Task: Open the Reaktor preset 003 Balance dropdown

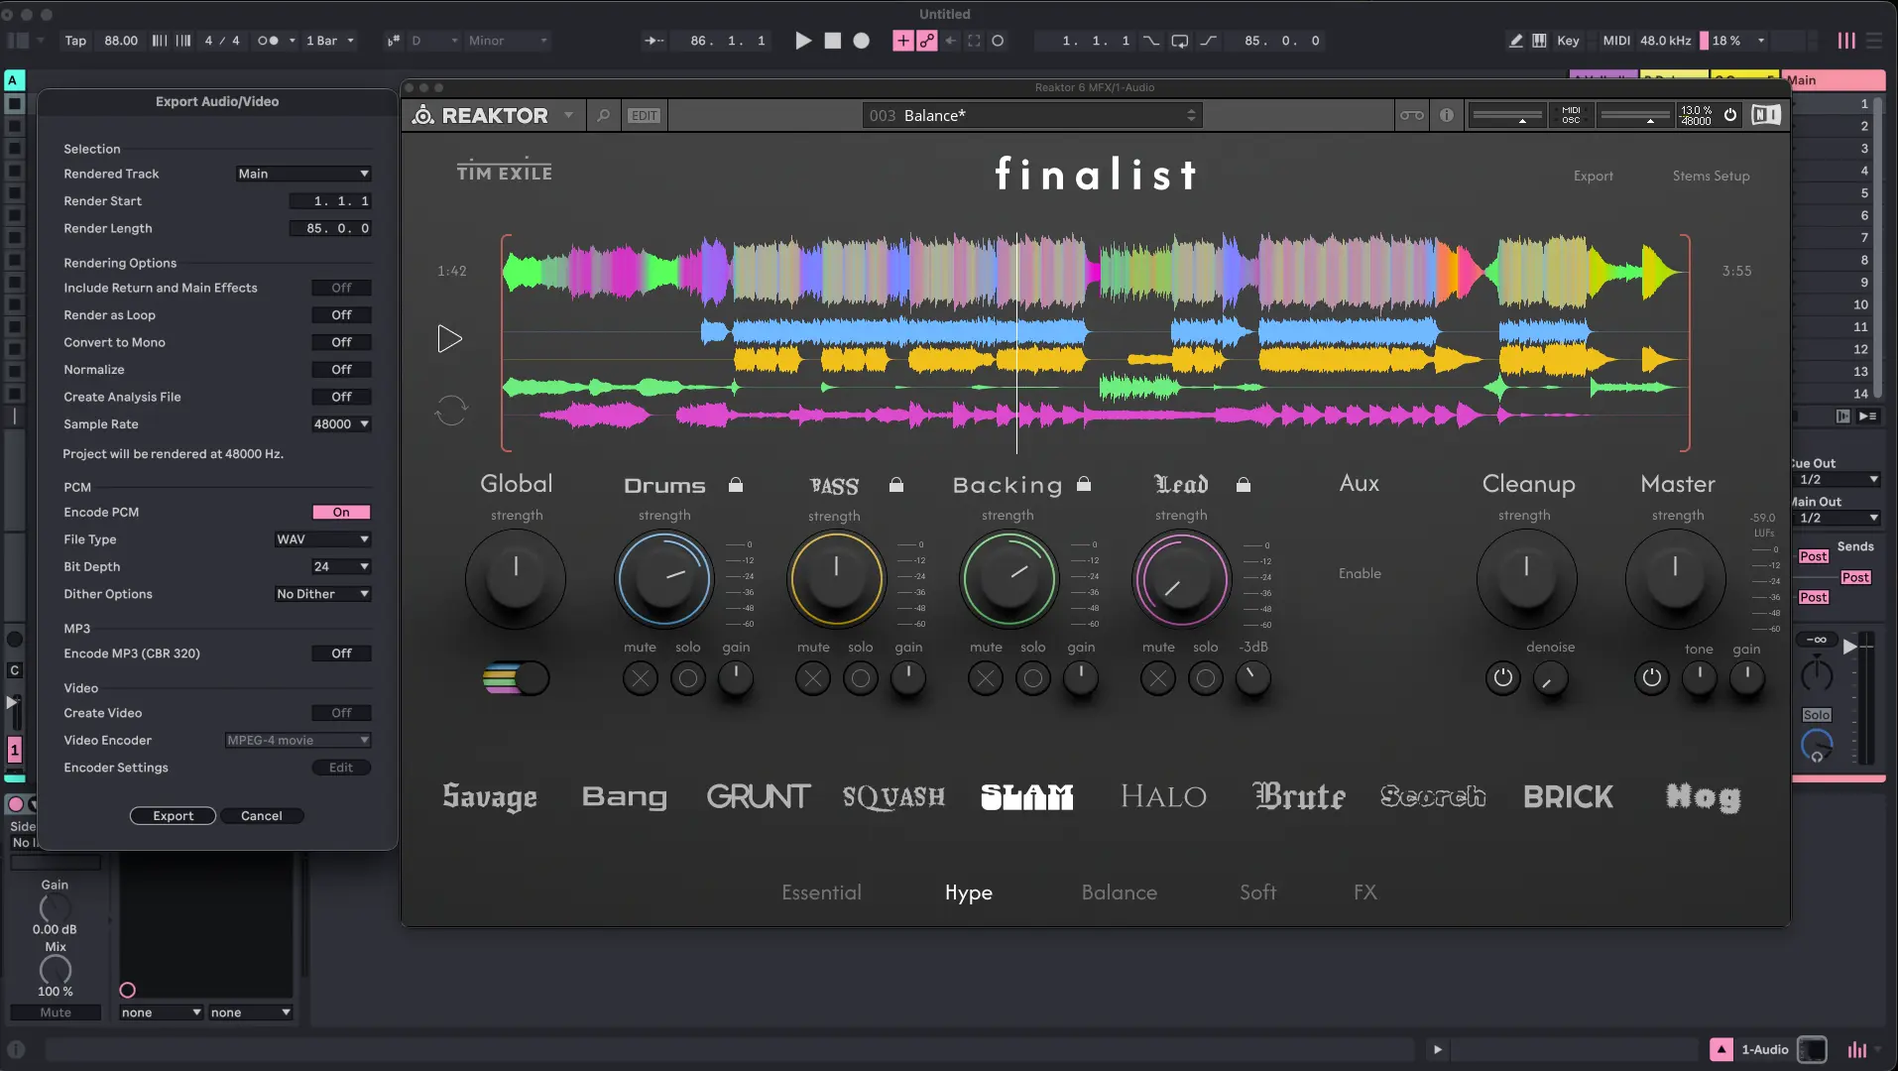Action: pos(1032,116)
